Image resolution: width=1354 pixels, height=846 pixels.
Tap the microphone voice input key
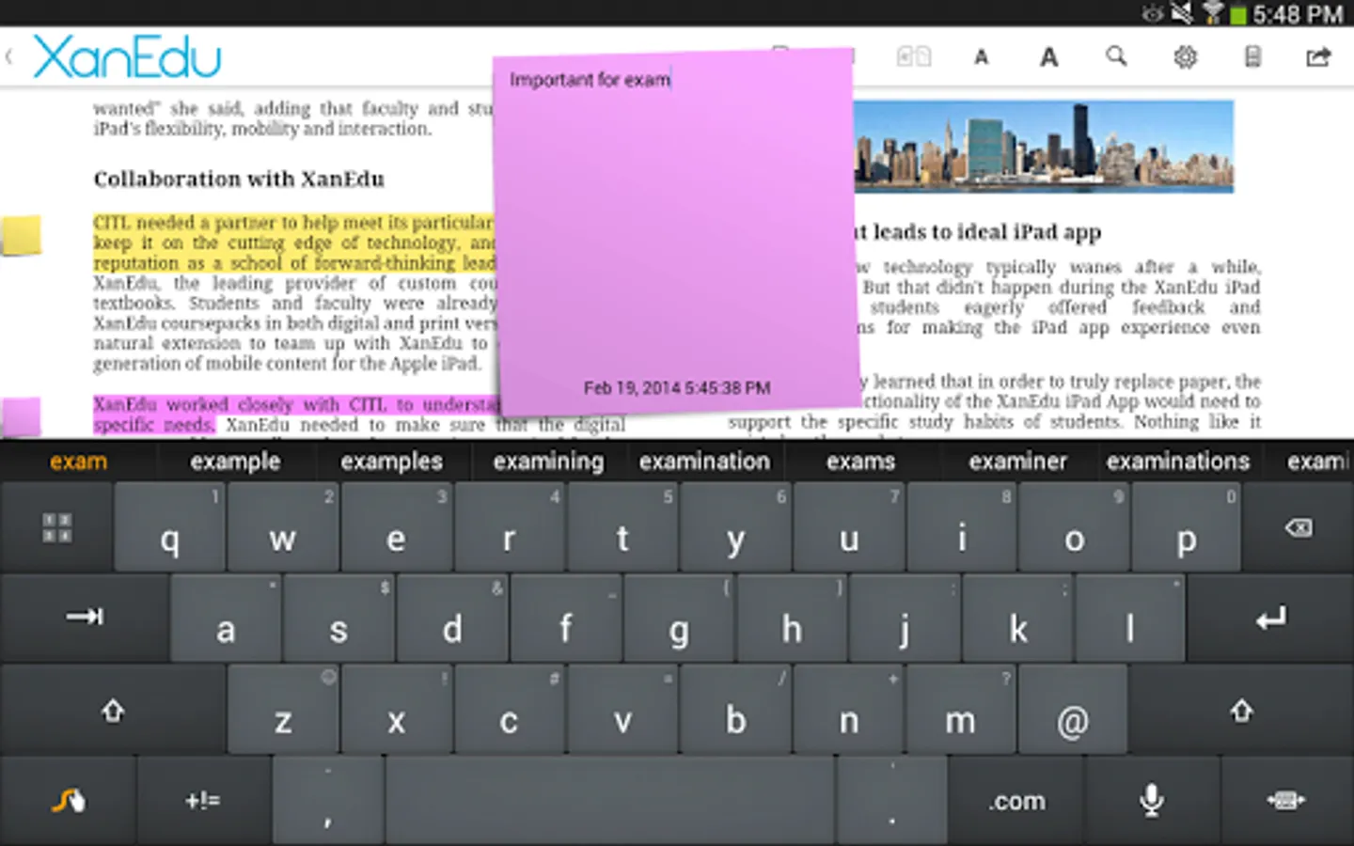coord(1152,800)
